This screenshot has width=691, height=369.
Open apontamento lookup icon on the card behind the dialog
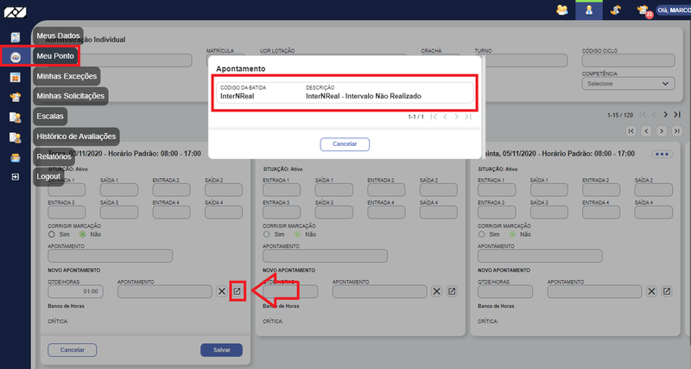pyautogui.click(x=452, y=291)
